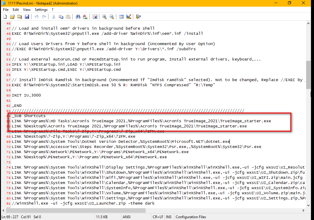Create a new document with the New icon
This screenshot has width=314, height=220.
click(5, 17)
